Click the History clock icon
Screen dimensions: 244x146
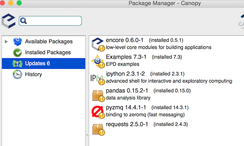(17, 74)
